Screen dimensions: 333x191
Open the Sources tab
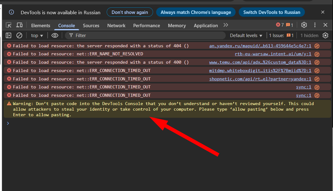[x=91, y=25]
